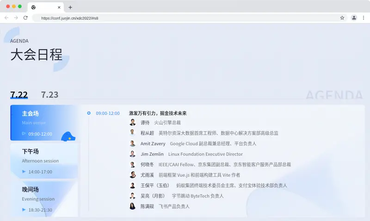Go forward using the browser forward arrow

[16, 18]
